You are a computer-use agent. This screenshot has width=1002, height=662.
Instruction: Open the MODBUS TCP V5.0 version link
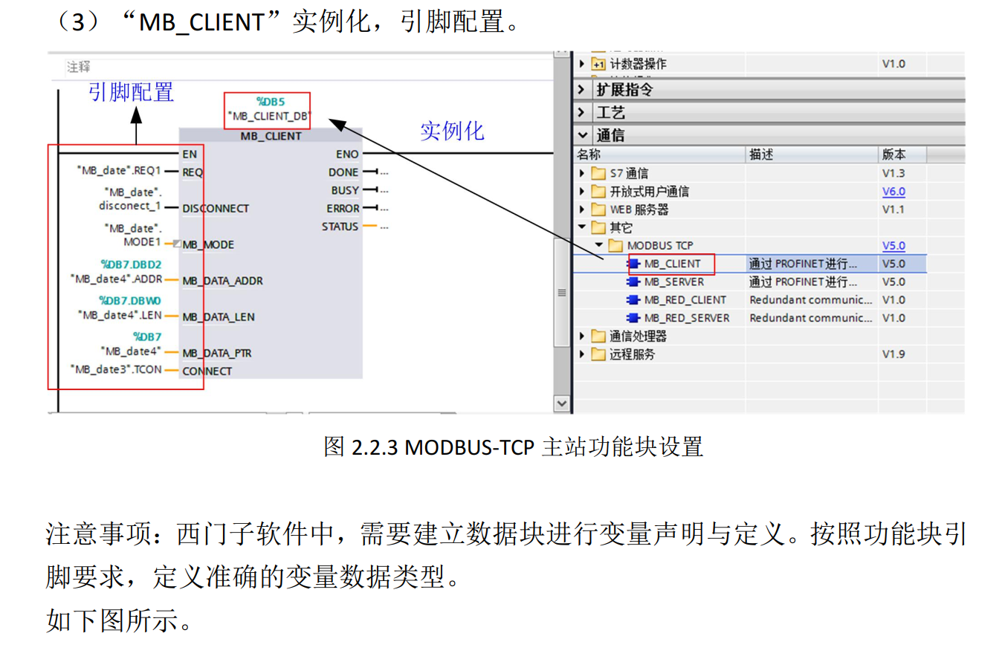893,246
